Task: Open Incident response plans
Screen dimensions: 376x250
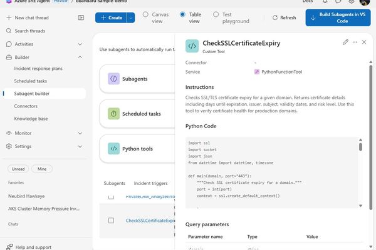Action: [38, 69]
